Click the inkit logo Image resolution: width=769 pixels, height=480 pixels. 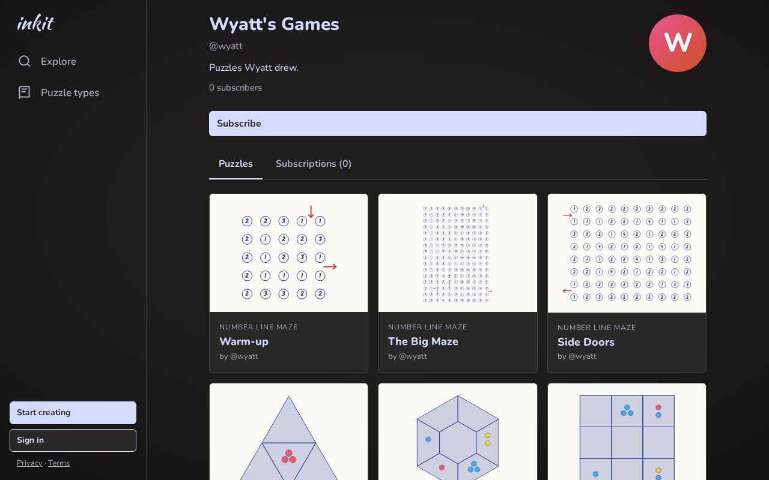35,23
